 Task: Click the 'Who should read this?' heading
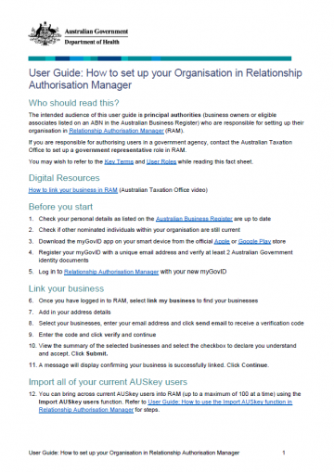click(x=74, y=103)
